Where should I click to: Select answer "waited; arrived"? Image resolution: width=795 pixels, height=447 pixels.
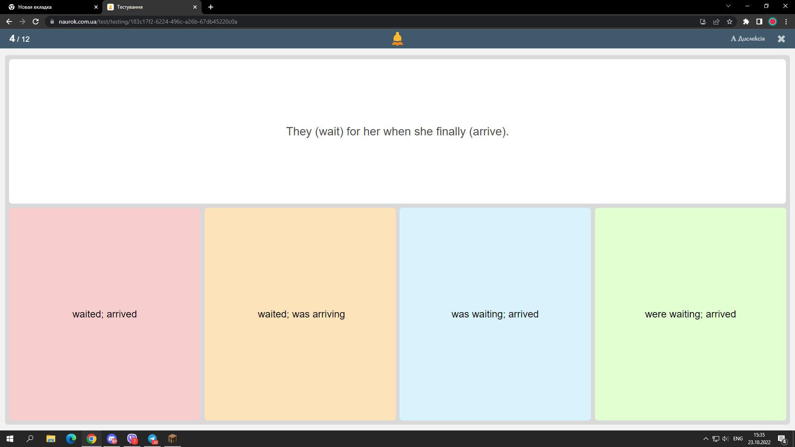coord(105,314)
